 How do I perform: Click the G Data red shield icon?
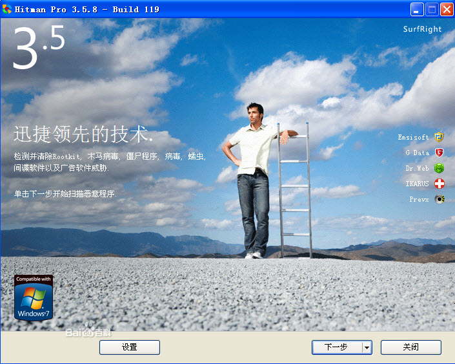pyautogui.click(x=439, y=153)
